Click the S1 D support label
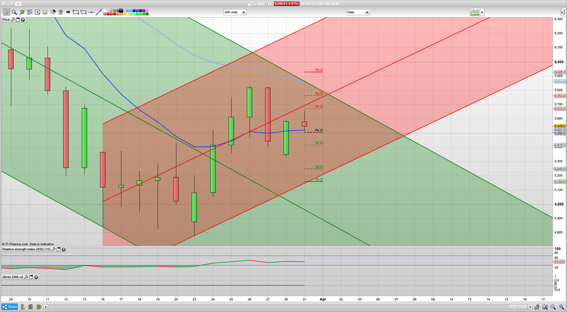 coord(319,143)
